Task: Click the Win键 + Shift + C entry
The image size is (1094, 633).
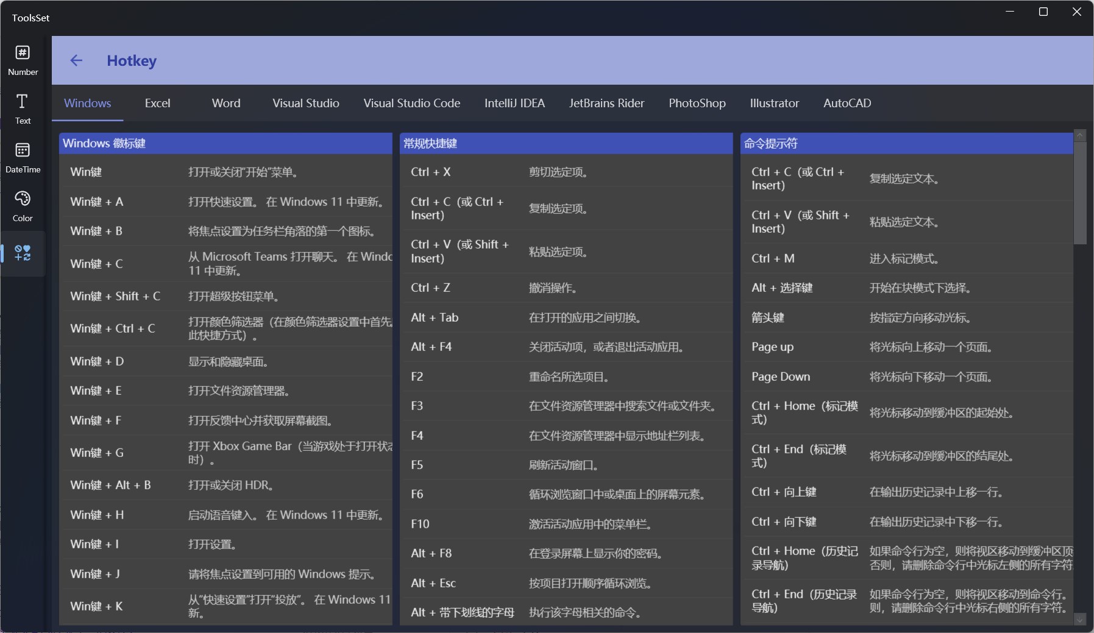Action: 227,296
